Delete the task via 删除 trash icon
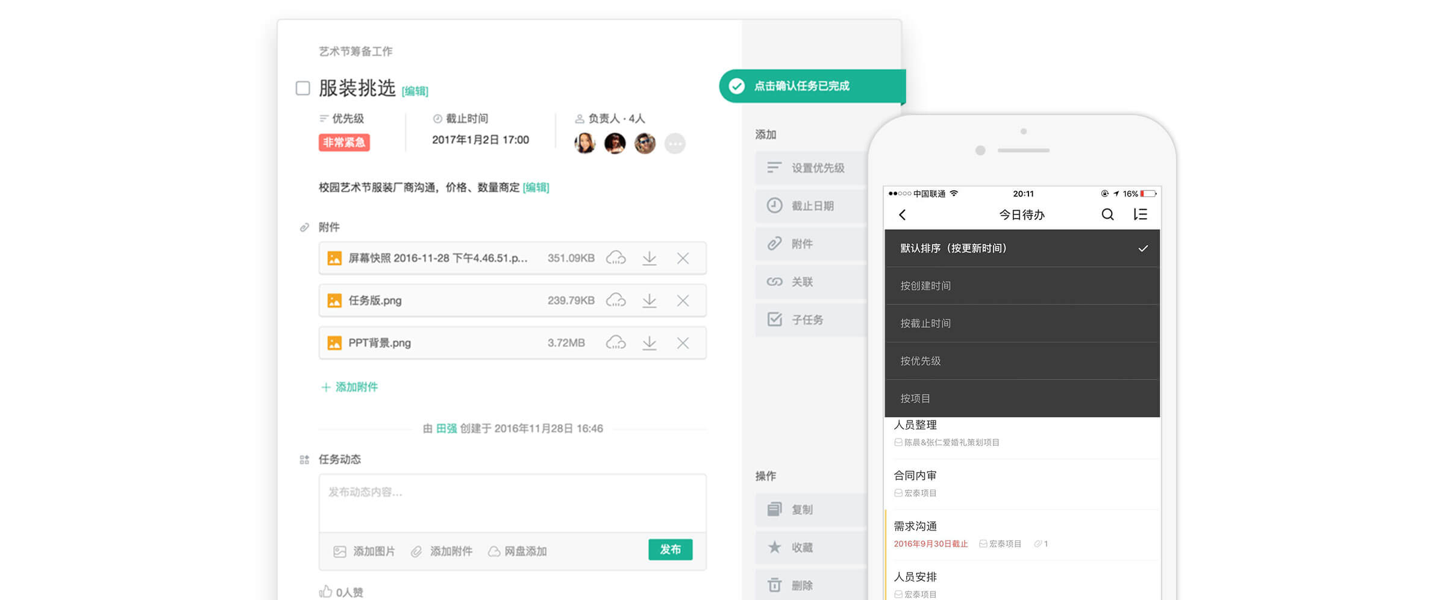This screenshot has width=1446, height=600. 775,585
